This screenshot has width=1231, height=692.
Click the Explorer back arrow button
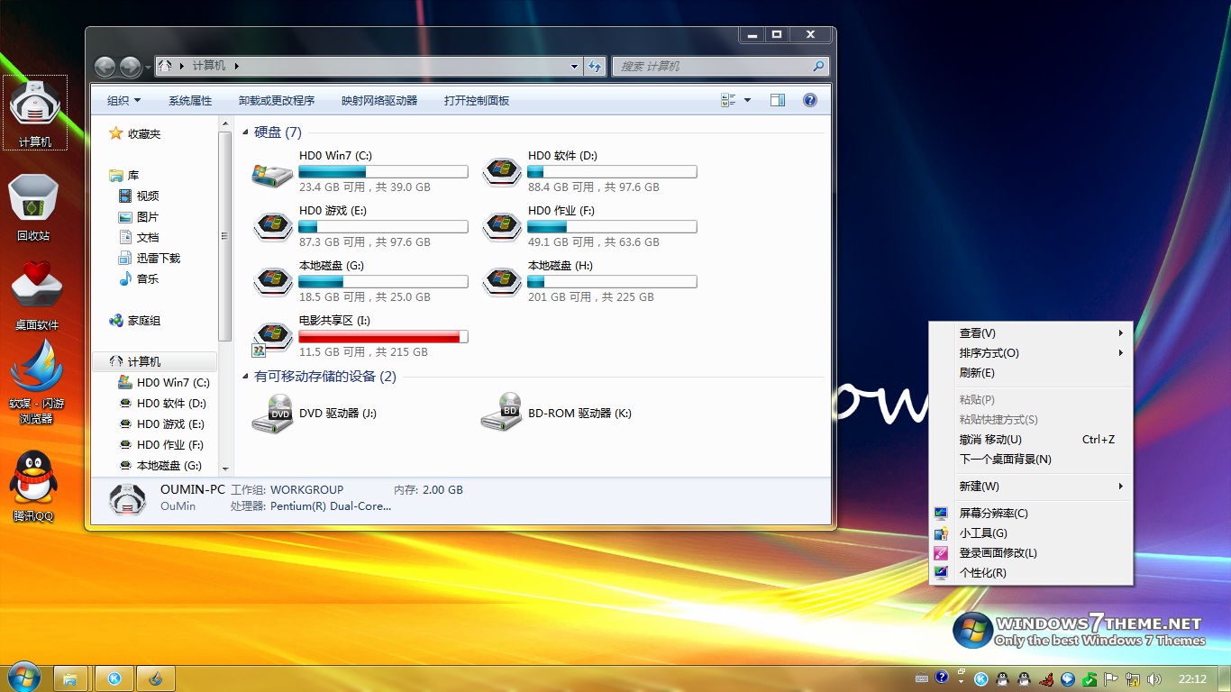click(x=105, y=67)
